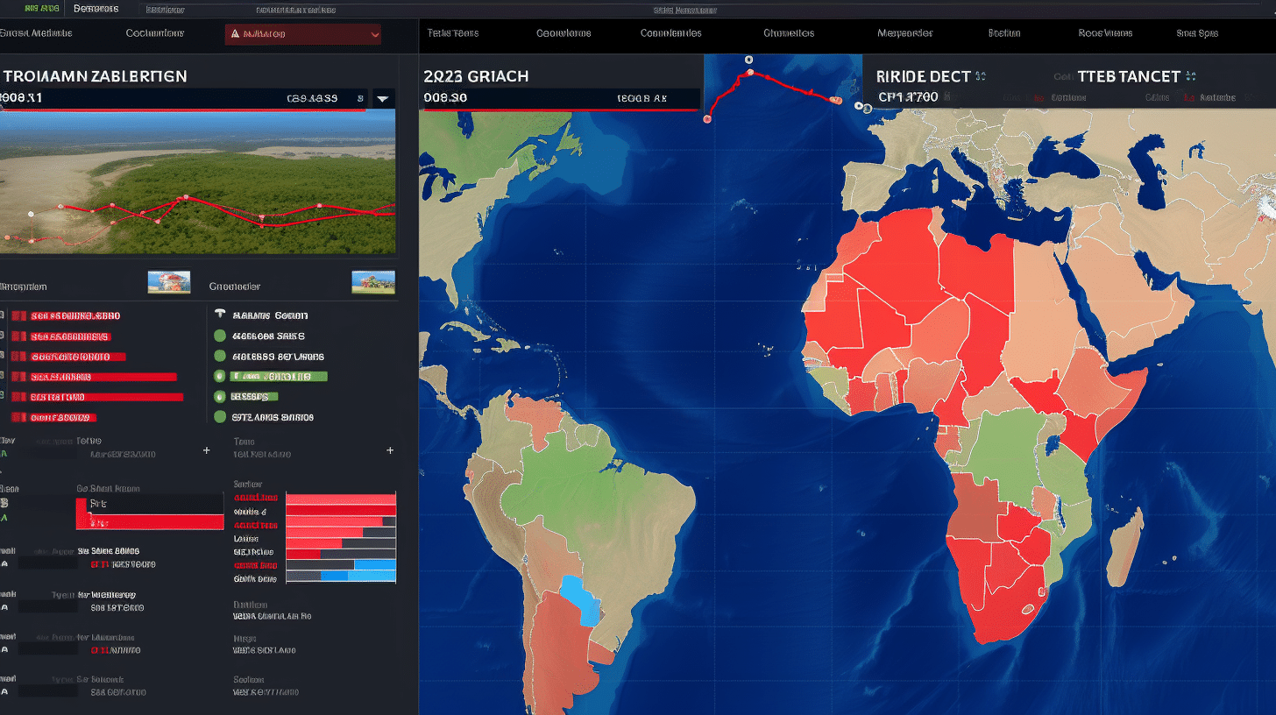Click the RIRIDE DECT expand icon
Image resolution: width=1276 pixels, height=715 pixels.
(x=980, y=76)
